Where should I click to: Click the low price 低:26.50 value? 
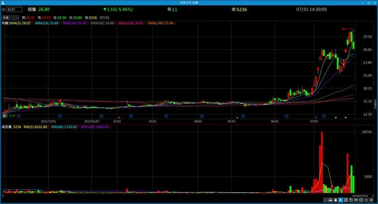[60, 17]
